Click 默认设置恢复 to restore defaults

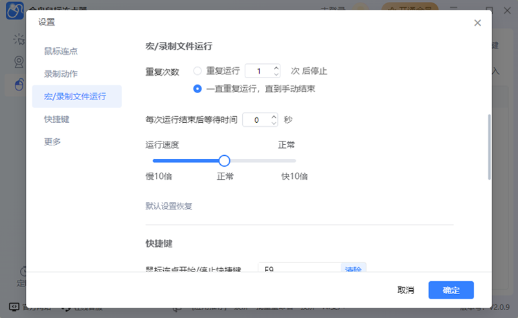(169, 207)
